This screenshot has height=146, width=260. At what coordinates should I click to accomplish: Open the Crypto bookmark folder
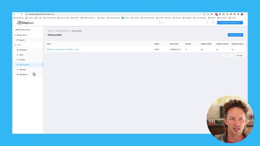click(232, 18)
